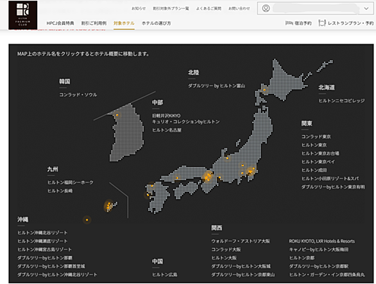Click the Hilton Premium Club logo
The image size is (376, 284).
[23, 15]
